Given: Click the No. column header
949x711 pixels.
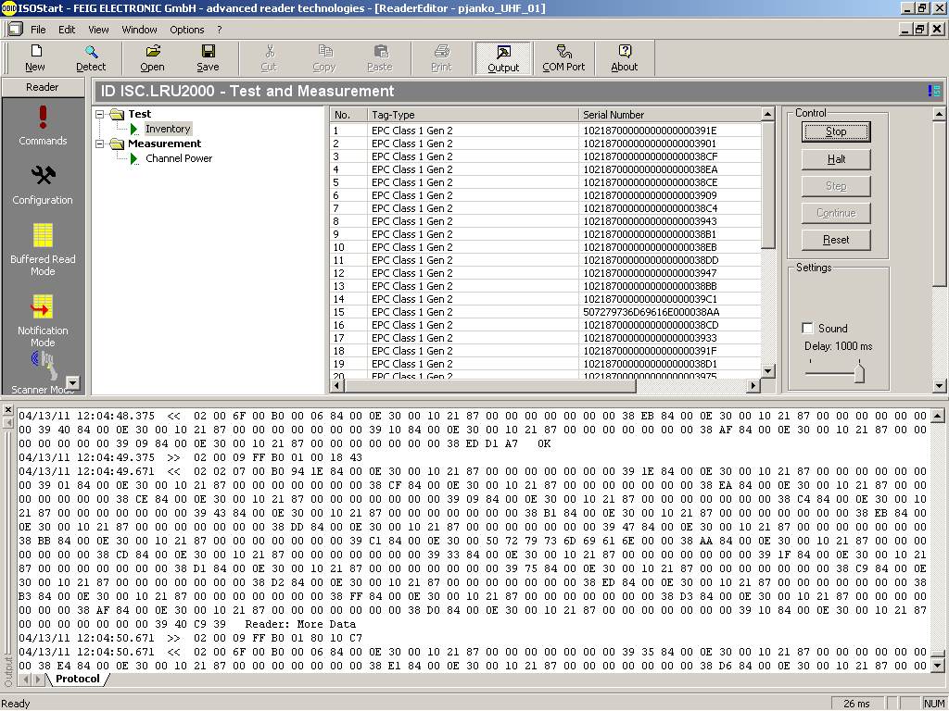Looking at the screenshot, I should [349, 114].
